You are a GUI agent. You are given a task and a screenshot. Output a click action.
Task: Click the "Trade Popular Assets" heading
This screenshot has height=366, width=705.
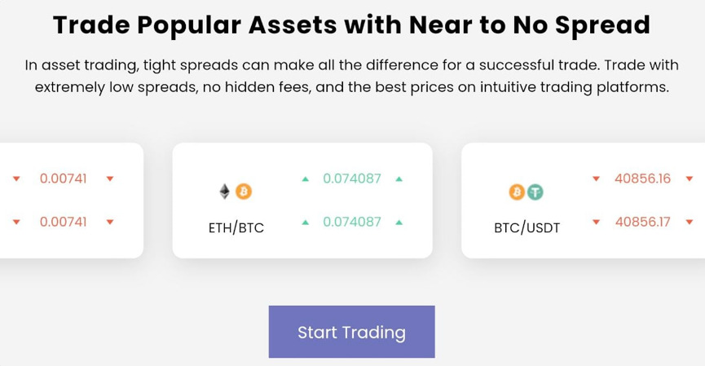click(x=352, y=25)
